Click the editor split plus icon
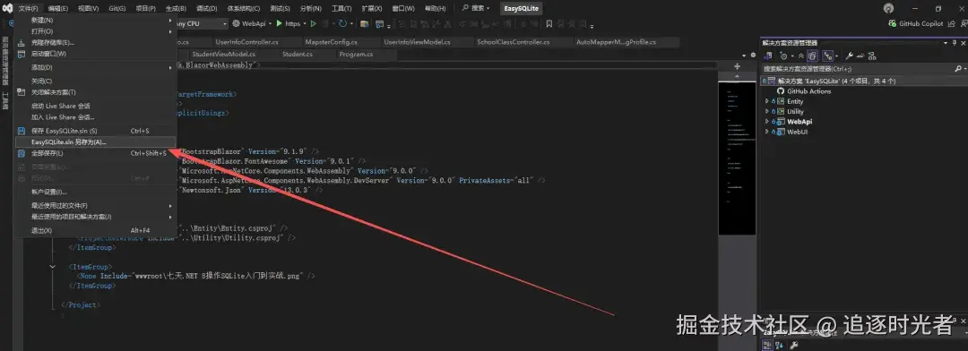This screenshot has width=968, height=351. (737, 66)
